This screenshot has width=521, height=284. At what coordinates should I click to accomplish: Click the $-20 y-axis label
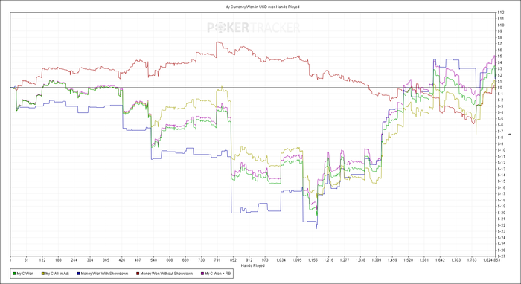pos(501,213)
